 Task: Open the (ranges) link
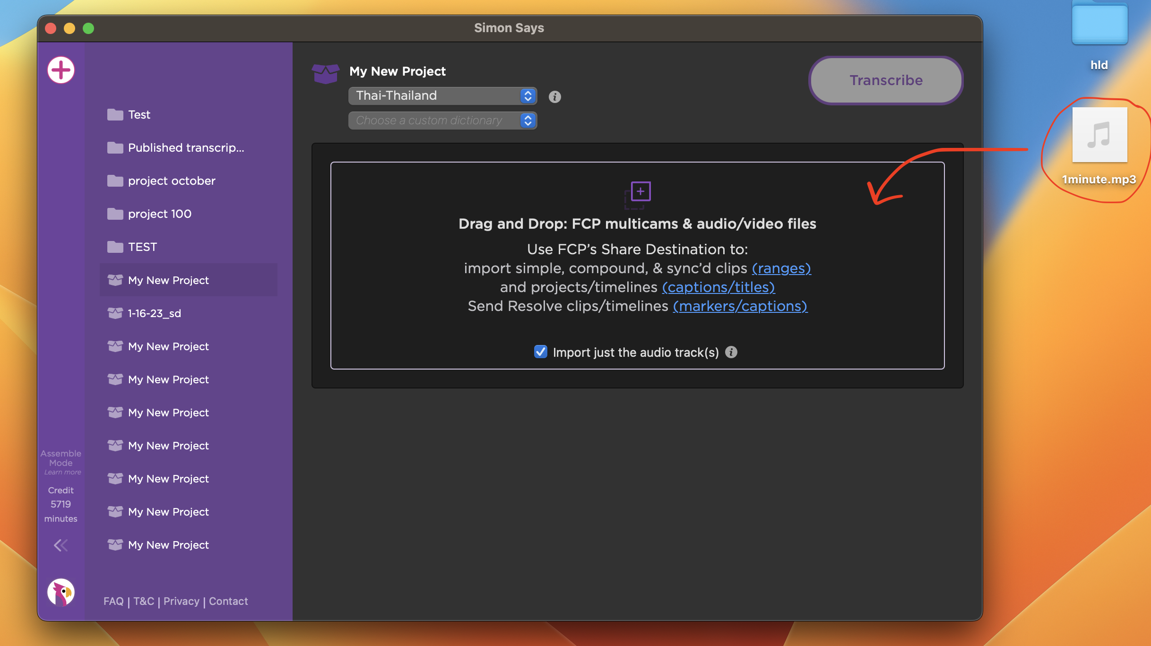[x=781, y=268]
